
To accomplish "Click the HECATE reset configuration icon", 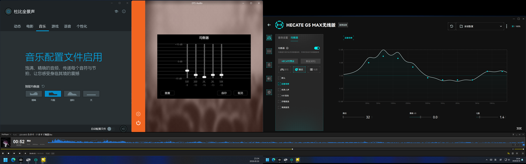I will pyautogui.click(x=452, y=26).
